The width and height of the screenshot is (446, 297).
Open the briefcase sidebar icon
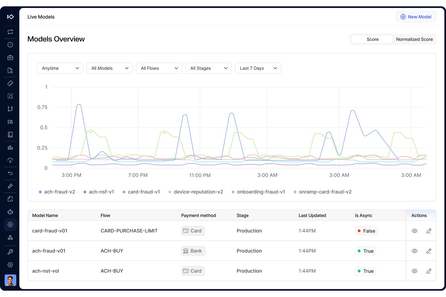pos(10,57)
